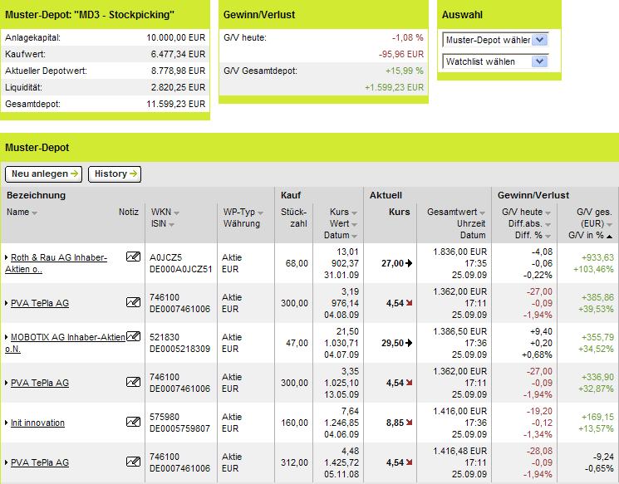619x484 pixels.
Task: Expand Roth & Rau AG row triangle
Action: (x=7, y=257)
